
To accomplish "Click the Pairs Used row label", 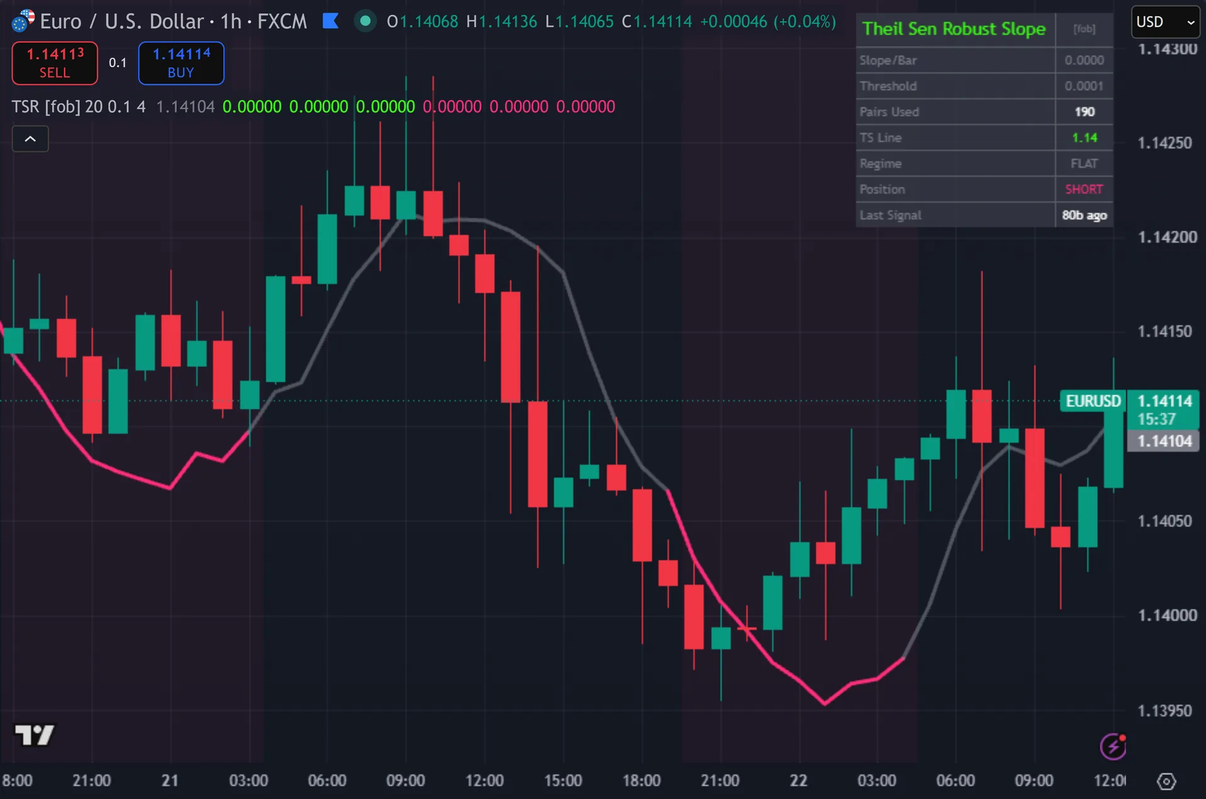I will coord(889,112).
